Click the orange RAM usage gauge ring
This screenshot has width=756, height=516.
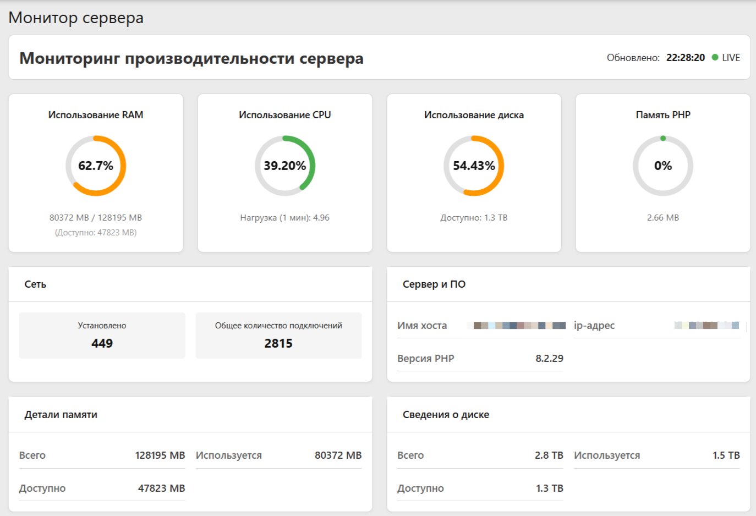tap(123, 166)
